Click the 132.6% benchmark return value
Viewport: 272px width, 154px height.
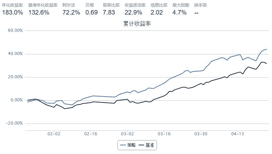point(38,12)
